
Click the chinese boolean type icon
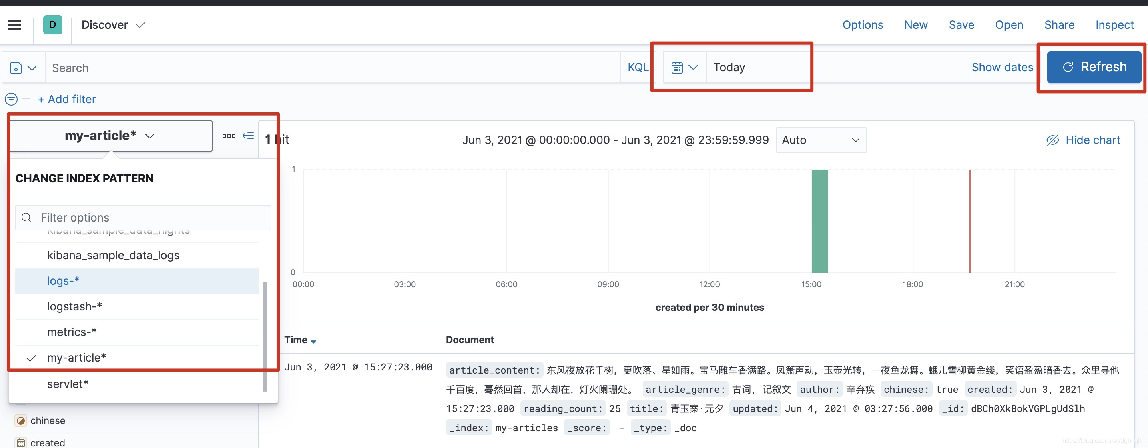point(20,420)
